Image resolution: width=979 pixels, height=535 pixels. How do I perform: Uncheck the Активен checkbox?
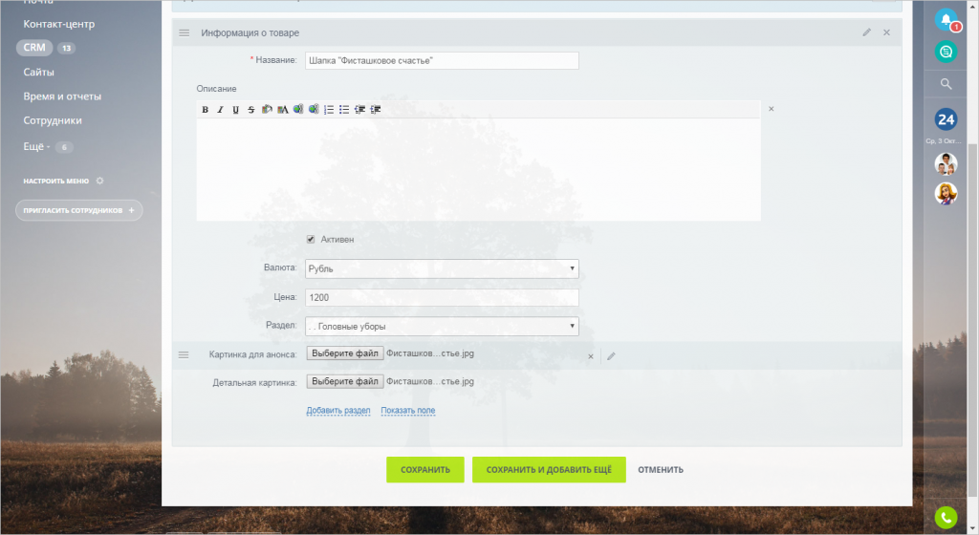(x=311, y=239)
